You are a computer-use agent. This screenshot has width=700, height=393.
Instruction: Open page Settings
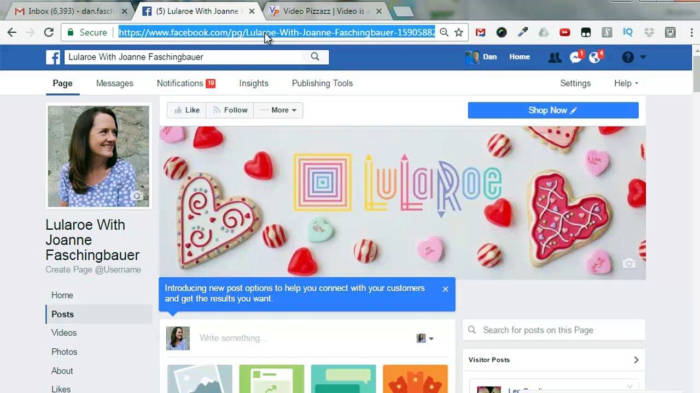pos(575,84)
